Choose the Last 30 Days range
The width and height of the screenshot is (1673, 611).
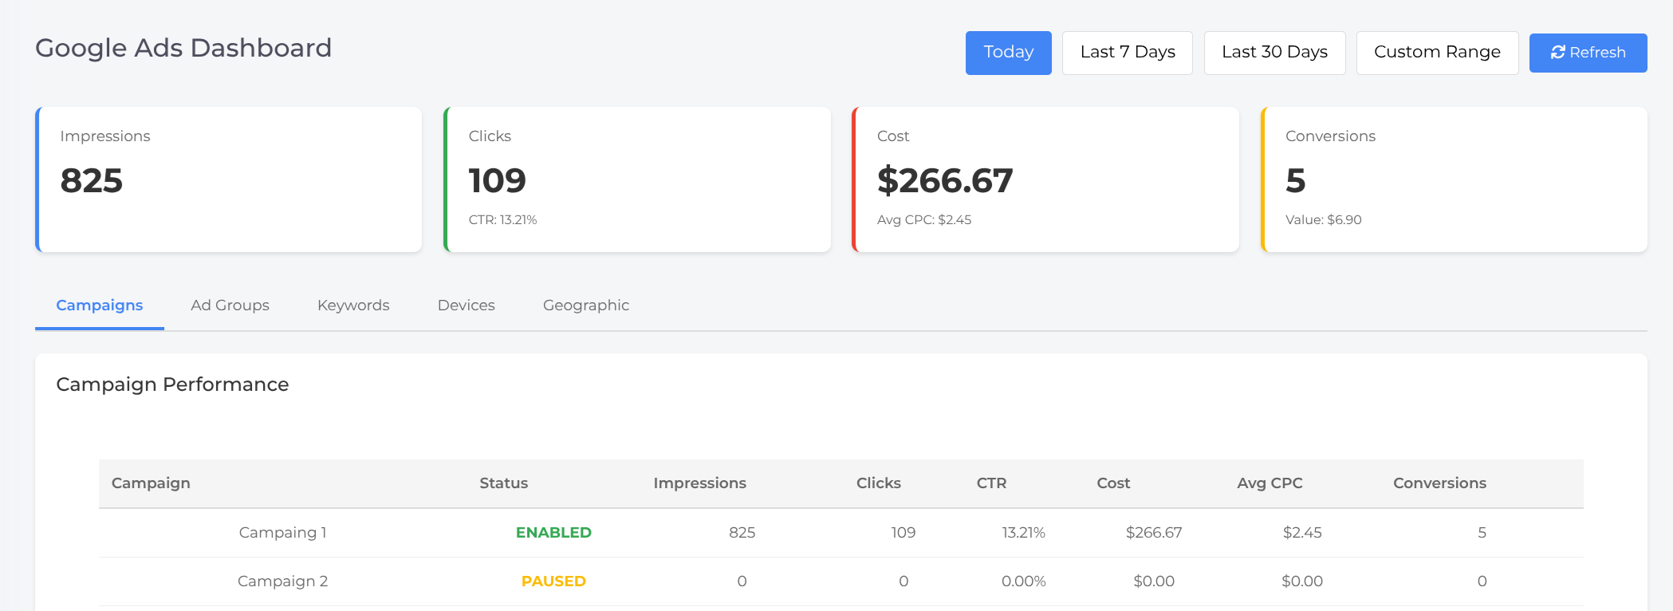(x=1274, y=53)
